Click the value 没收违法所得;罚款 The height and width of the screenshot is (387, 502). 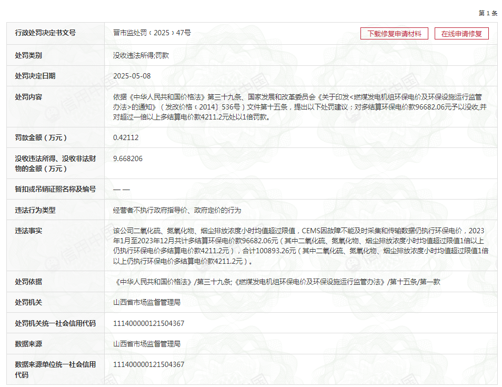pyautogui.click(x=141, y=55)
